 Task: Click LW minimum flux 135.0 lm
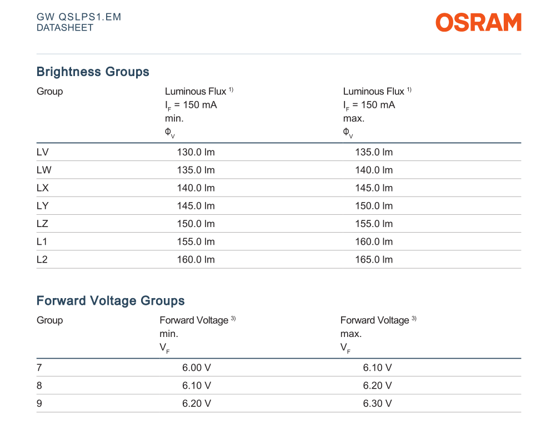coord(196,170)
